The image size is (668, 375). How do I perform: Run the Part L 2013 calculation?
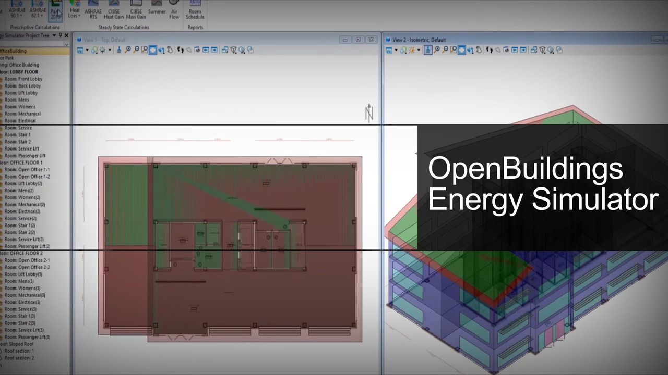click(55, 10)
